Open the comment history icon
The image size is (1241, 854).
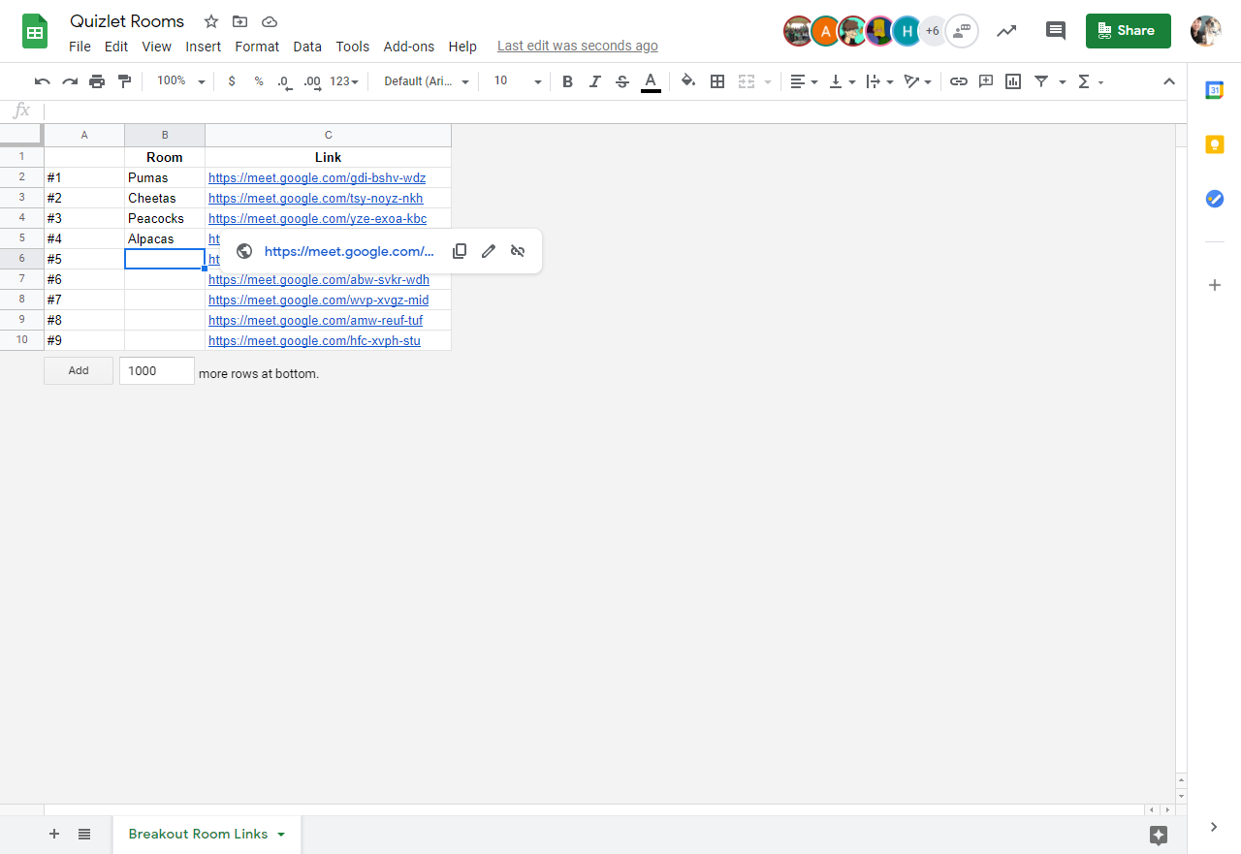pos(1056,30)
